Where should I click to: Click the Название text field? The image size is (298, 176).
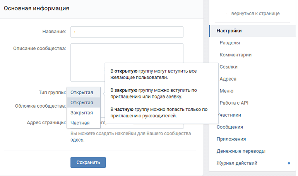pyautogui.click(x=127, y=32)
